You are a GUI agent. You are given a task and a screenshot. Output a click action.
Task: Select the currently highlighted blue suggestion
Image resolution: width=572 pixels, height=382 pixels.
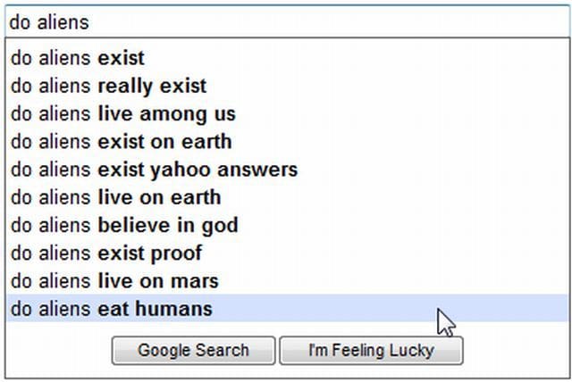pyautogui.click(x=112, y=309)
